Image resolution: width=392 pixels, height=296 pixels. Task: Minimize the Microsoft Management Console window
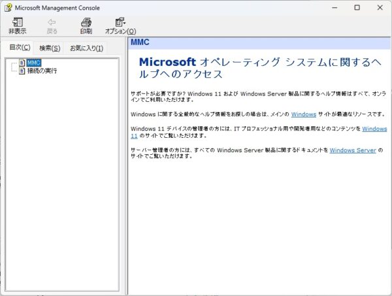click(x=335, y=8)
